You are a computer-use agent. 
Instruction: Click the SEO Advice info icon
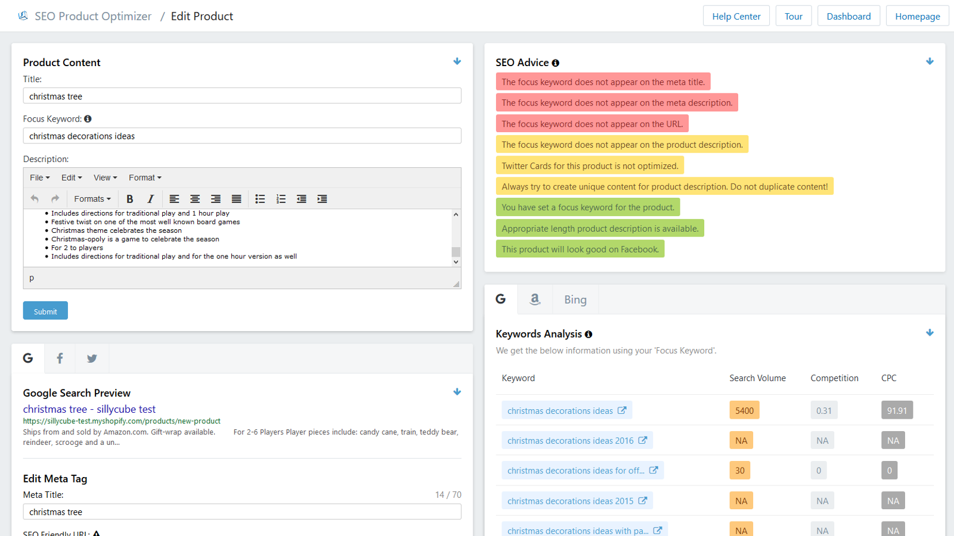click(555, 63)
